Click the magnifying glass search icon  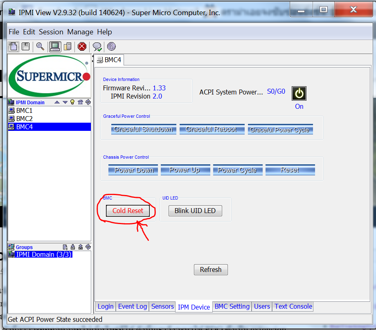click(40, 47)
